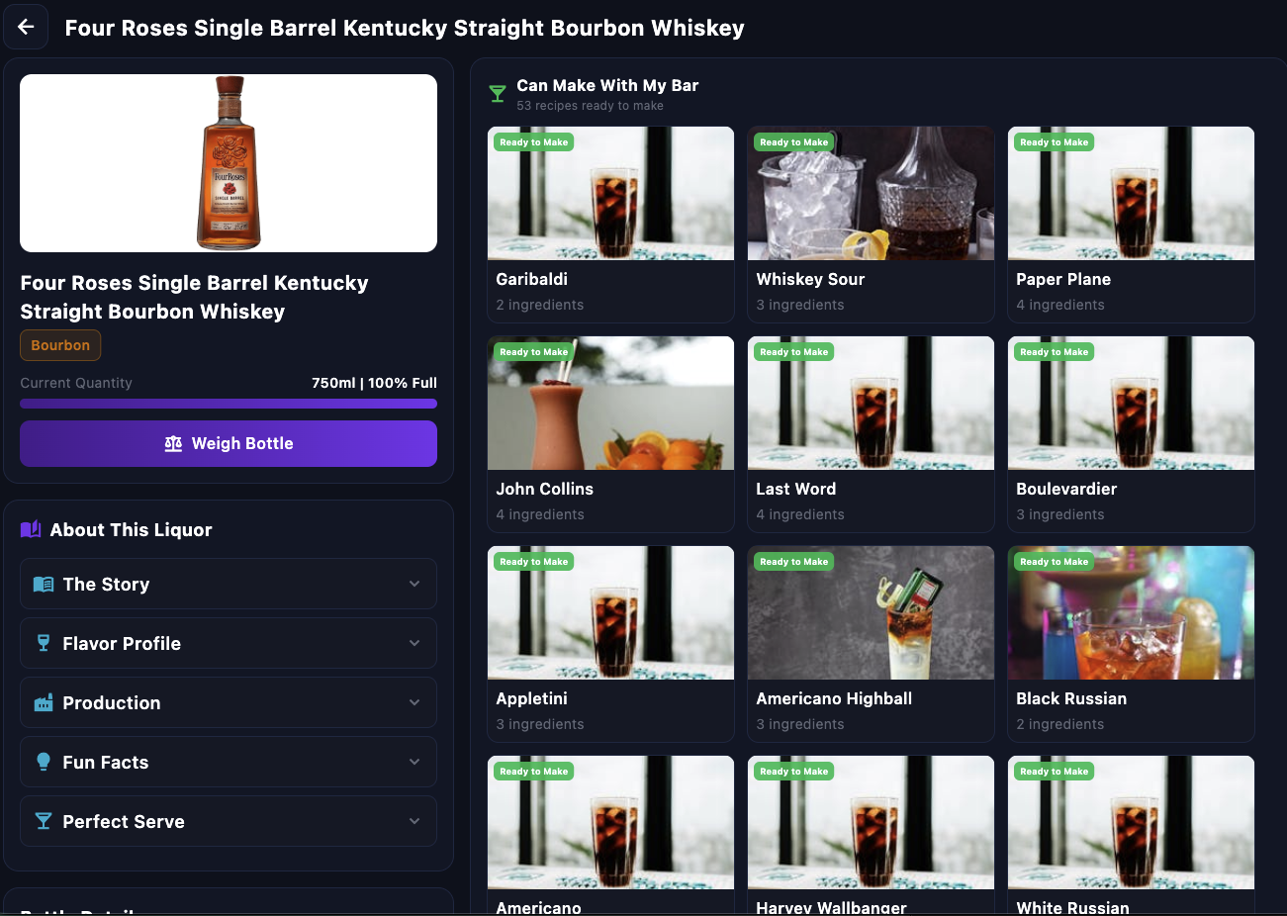The height and width of the screenshot is (916, 1287).
Task: Click the Current Quantity label
Action: (76, 383)
